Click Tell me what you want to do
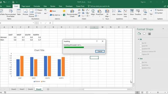The width and height of the screenshot is (168, 94). click(x=99, y=6)
